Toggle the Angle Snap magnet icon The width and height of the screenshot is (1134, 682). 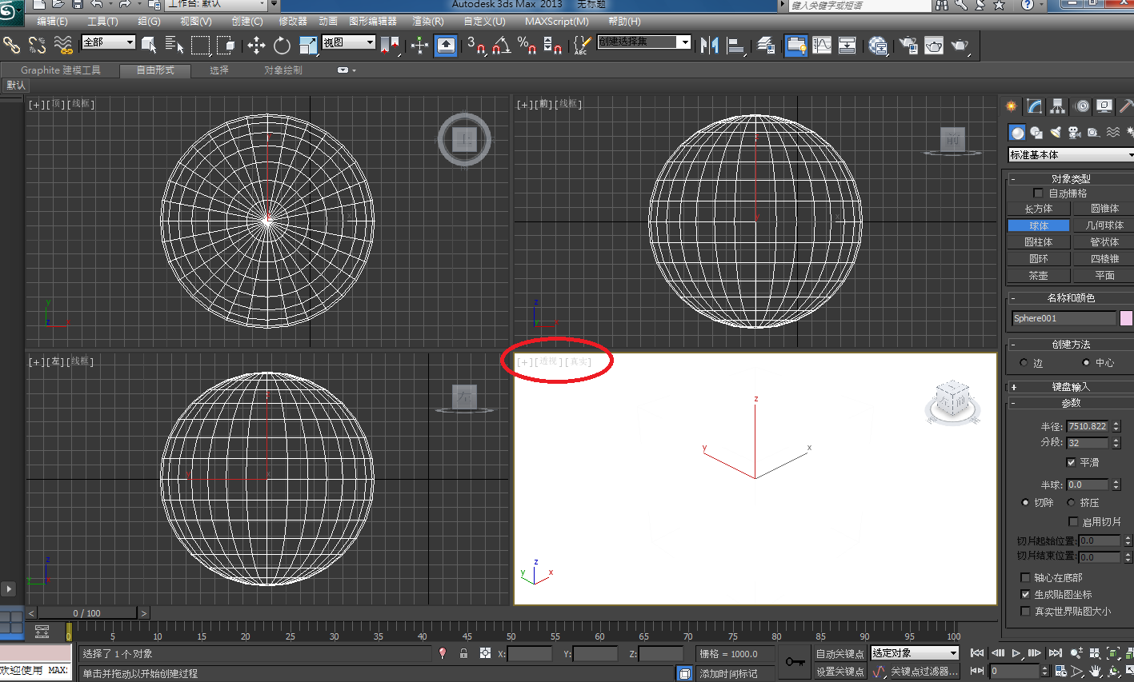point(501,46)
